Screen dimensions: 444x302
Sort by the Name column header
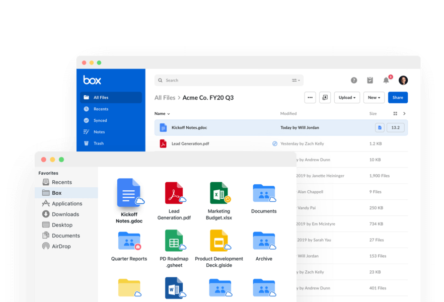tap(162, 114)
